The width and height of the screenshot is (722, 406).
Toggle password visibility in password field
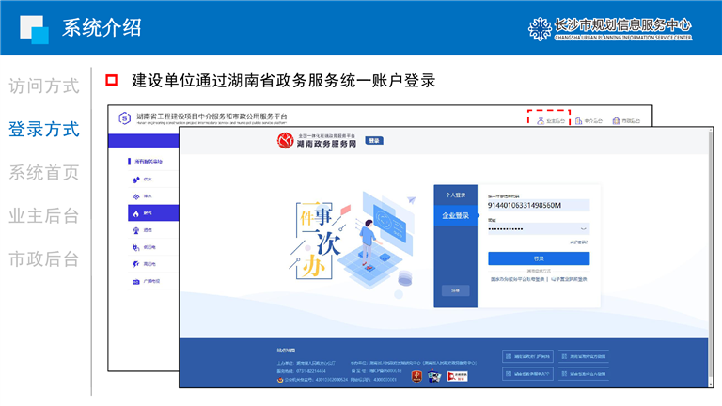[x=584, y=228]
